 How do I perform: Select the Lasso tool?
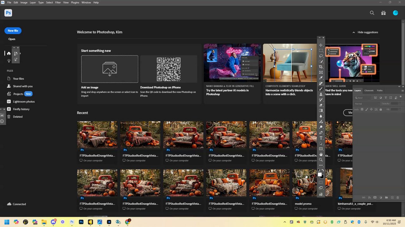pyautogui.click(x=321, y=56)
